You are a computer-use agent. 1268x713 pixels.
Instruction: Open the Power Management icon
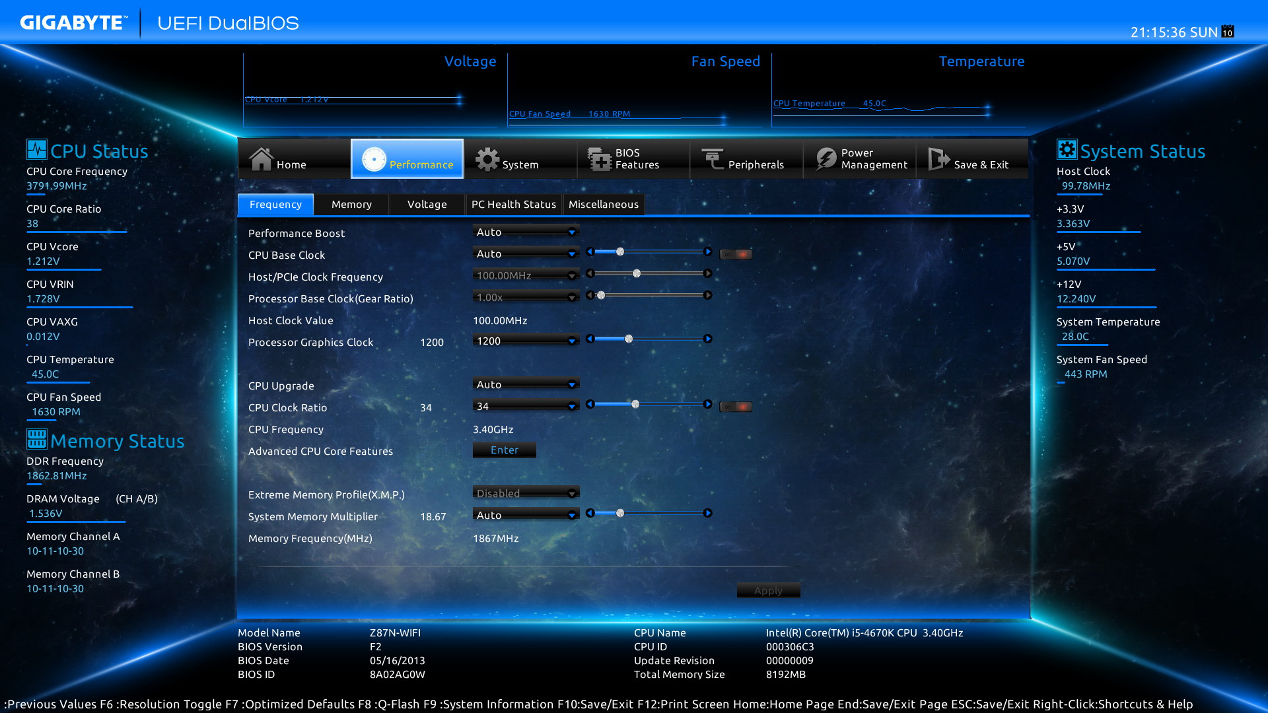[x=826, y=159]
